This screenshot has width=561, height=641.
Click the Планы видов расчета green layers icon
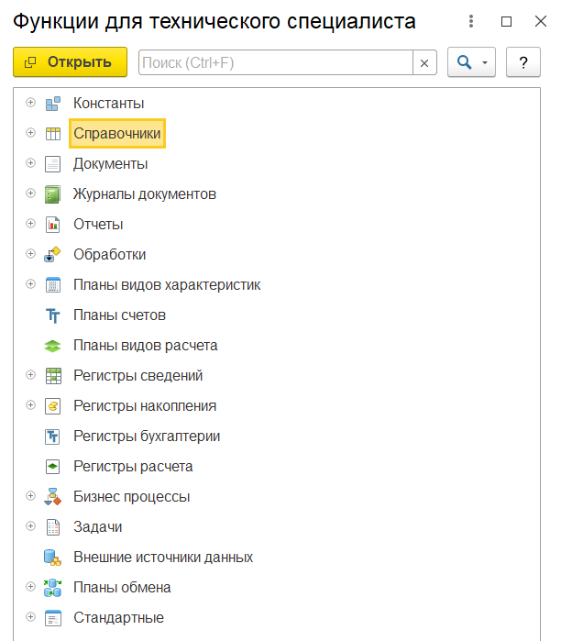click(x=53, y=346)
